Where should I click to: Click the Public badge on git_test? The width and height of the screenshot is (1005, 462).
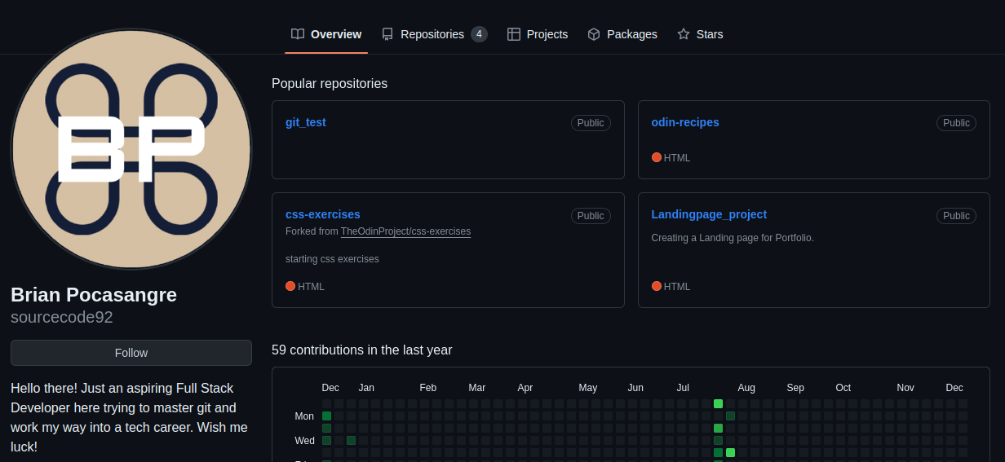click(591, 123)
